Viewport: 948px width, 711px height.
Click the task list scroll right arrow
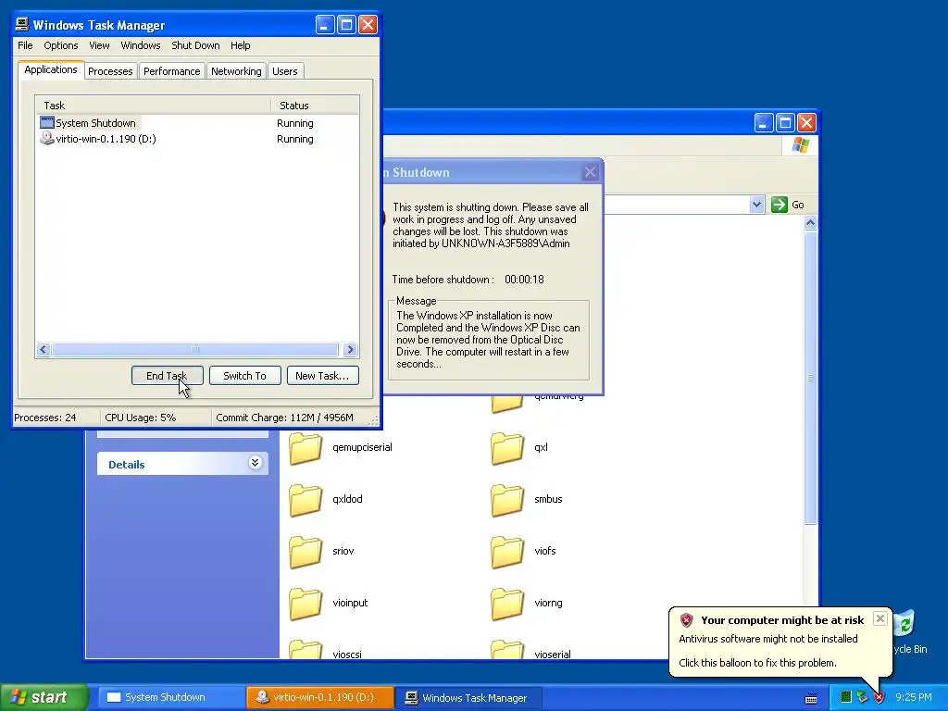point(349,349)
